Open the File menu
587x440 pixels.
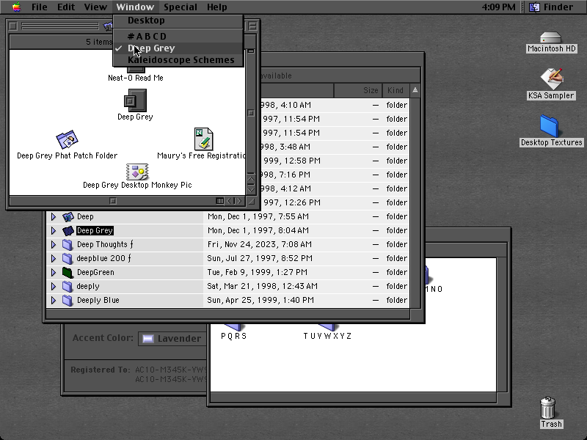pos(40,7)
